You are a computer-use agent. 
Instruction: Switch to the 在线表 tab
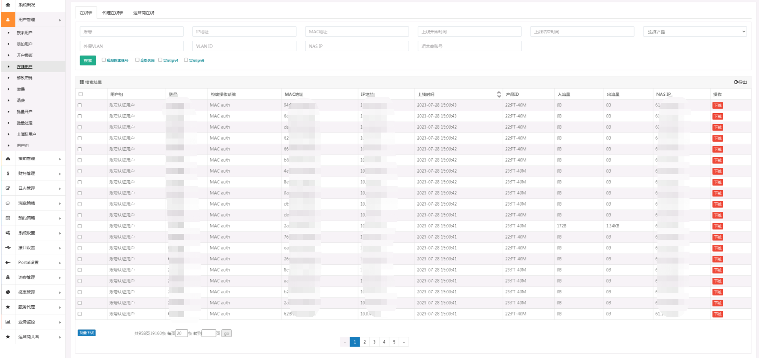pos(86,13)
